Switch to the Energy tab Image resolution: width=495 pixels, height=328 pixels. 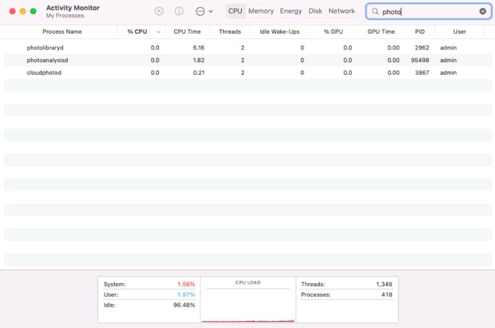pyautogui.click(x=291, y=11)
